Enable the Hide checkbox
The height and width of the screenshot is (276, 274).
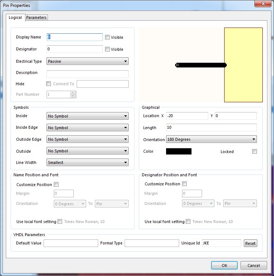click(48, 84)
